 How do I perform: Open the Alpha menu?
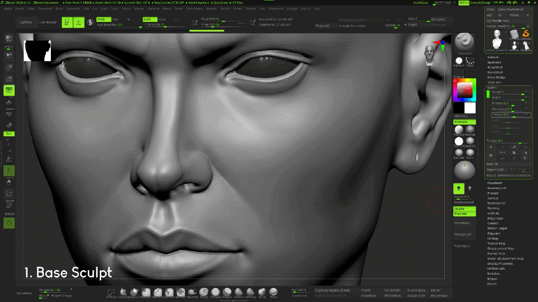(x=8, y=8)
